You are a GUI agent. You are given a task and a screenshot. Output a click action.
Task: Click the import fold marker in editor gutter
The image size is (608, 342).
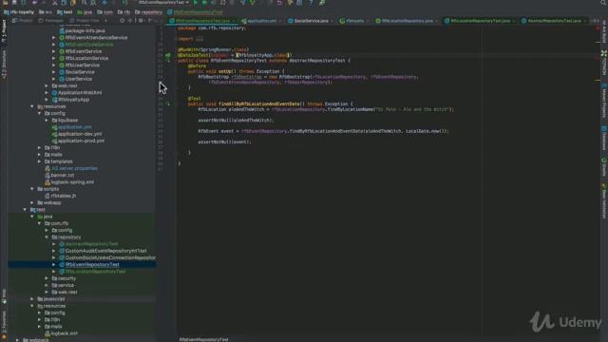175,39
